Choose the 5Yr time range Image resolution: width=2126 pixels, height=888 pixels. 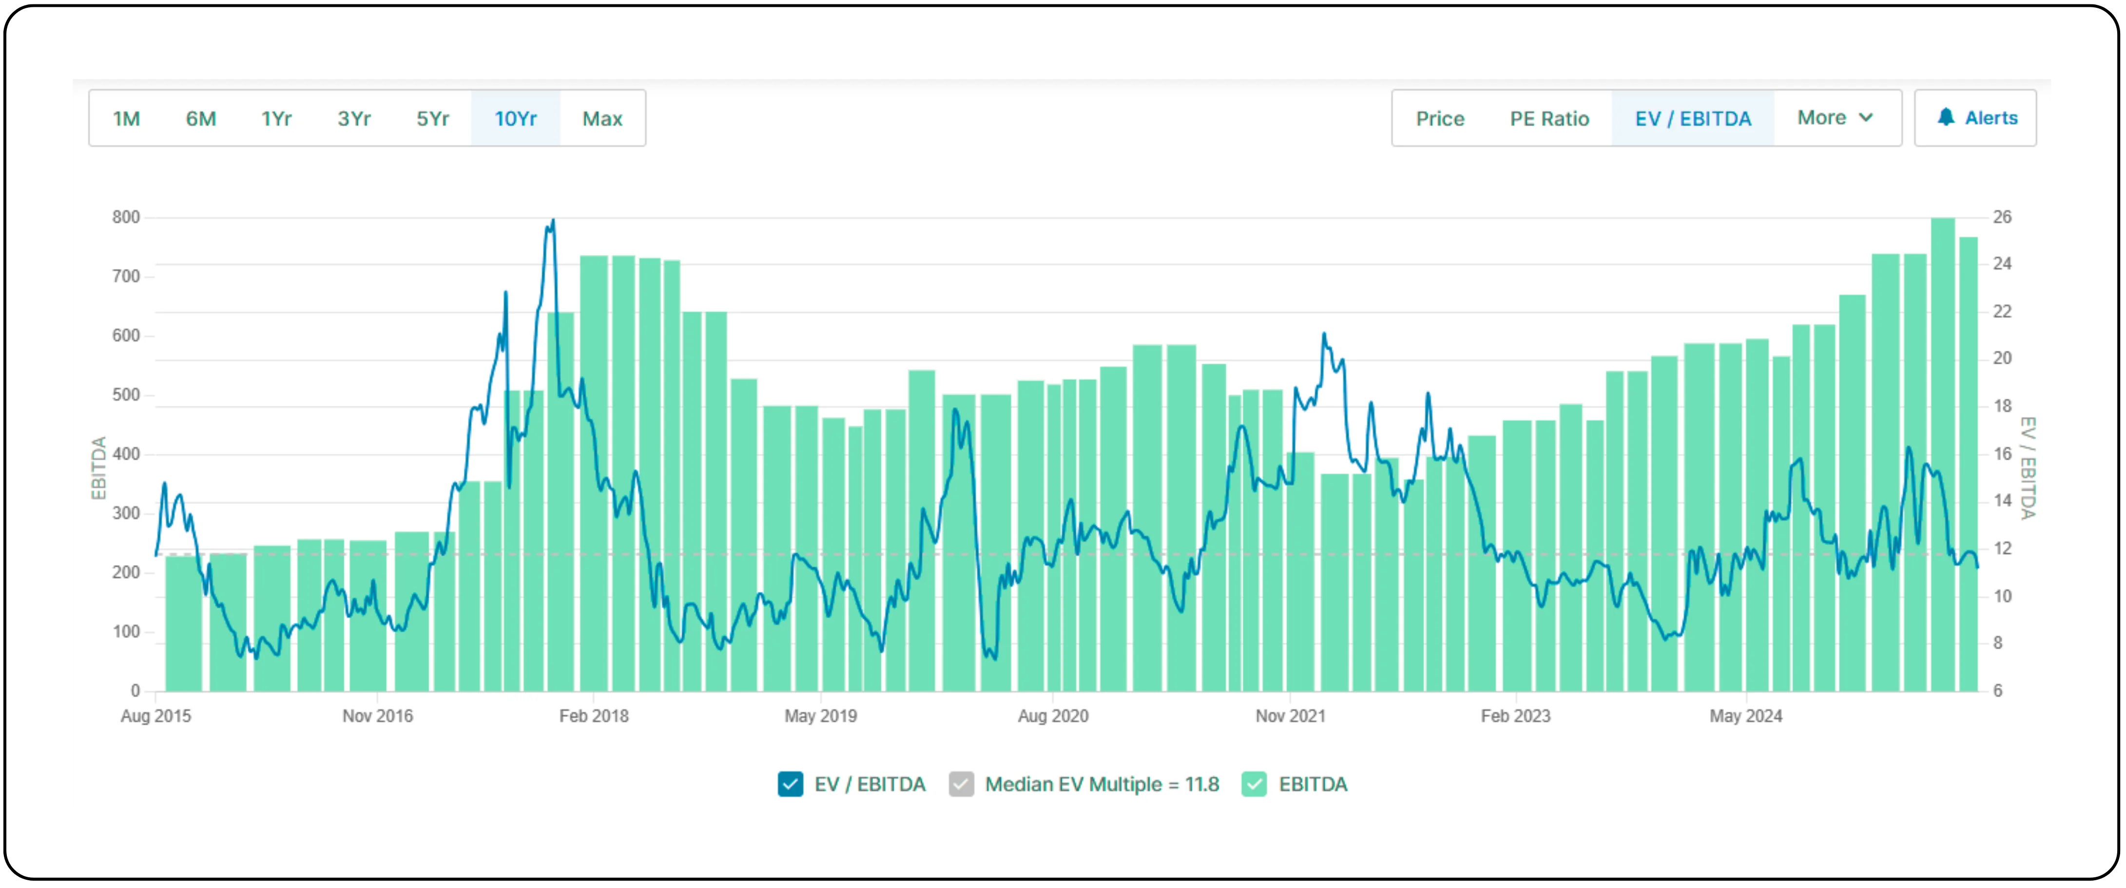click(x=432, y=119)
